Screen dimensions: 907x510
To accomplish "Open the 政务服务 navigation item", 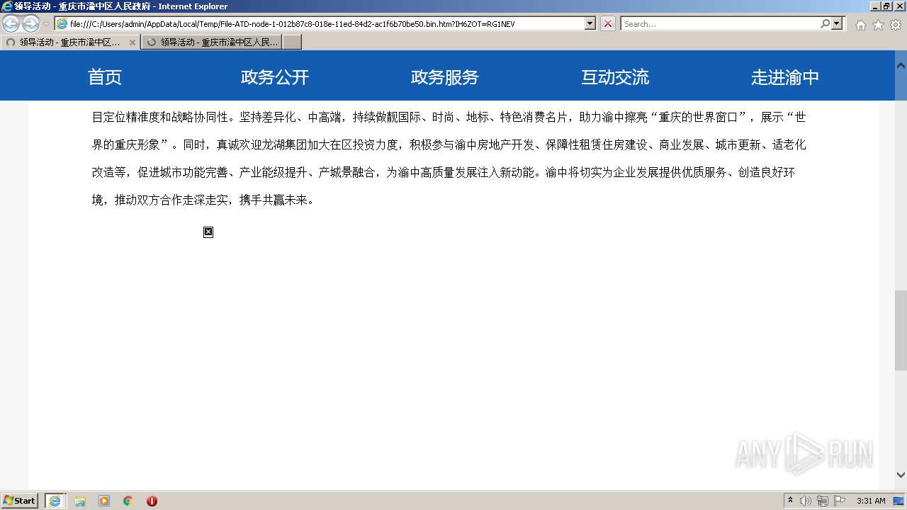I will (x=445, y=77).
